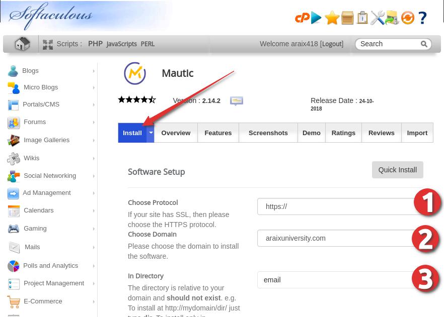Switch to the Features tab
The height and width of the screenshot is (317, 444).
218,133
